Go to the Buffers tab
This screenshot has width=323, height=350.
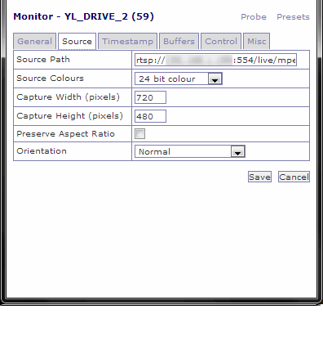point(179,41)
